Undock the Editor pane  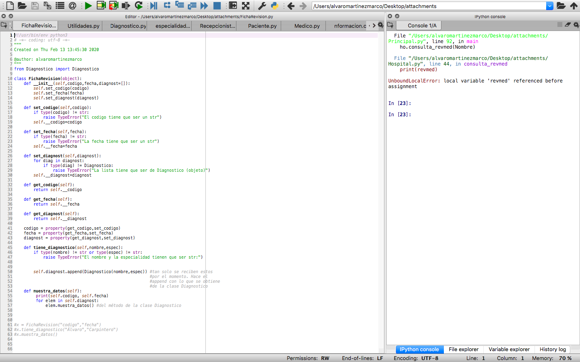(x=11, y=16)
